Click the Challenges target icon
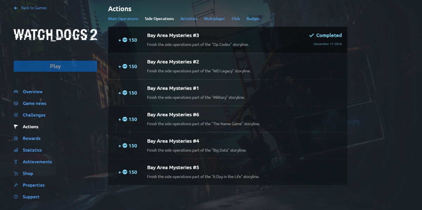The height and width of the screenshot is (210, 422). coord(16,115)
